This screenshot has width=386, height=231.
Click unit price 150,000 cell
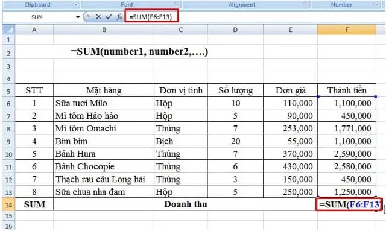pos(291,179)
